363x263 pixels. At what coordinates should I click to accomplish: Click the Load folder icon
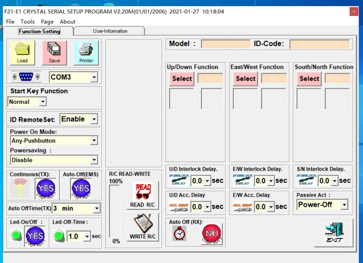pyautogui.click(x=22, y=49)
